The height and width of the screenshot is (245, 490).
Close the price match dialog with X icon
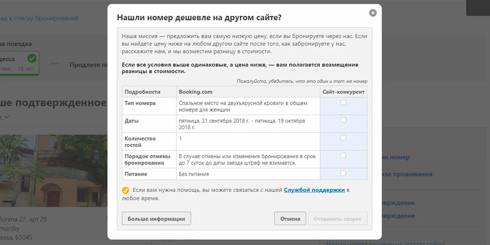[373, 13]
